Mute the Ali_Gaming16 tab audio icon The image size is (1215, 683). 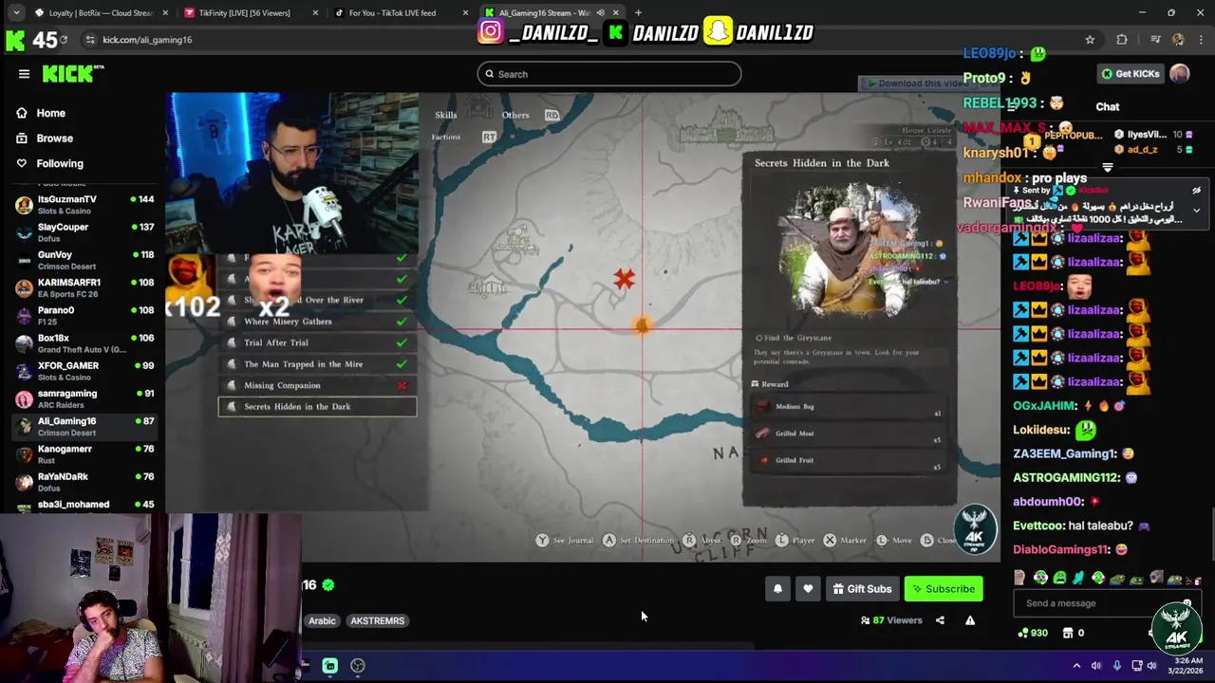tap(600, 12)
